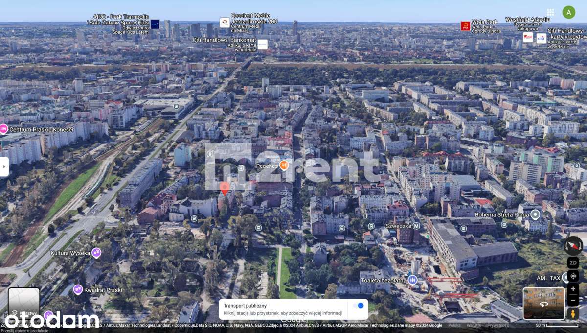Select the Kwadrat Praski theater pin

click(78, 290)
